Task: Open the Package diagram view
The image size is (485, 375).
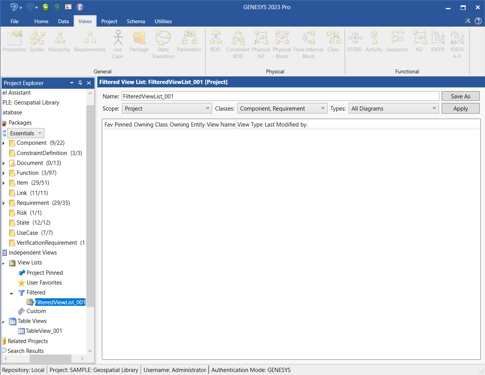Action: tap(139, 42)
